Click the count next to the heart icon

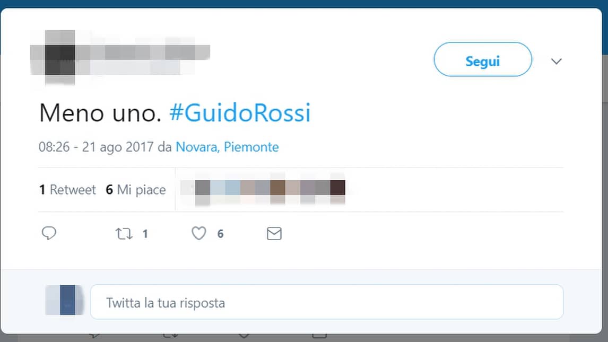220,233
